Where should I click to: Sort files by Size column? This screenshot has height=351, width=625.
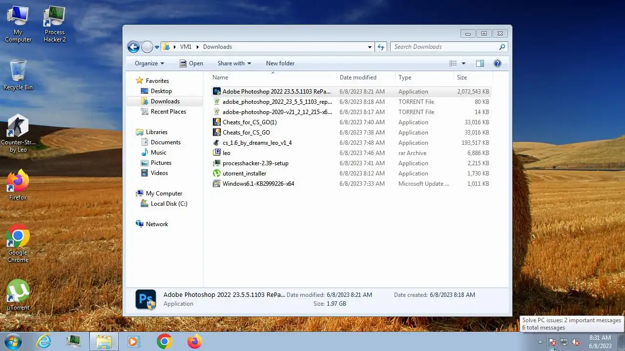(x=473, y=78)
